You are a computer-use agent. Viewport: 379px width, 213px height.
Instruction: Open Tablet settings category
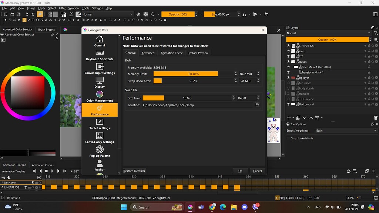pos(100,124)
